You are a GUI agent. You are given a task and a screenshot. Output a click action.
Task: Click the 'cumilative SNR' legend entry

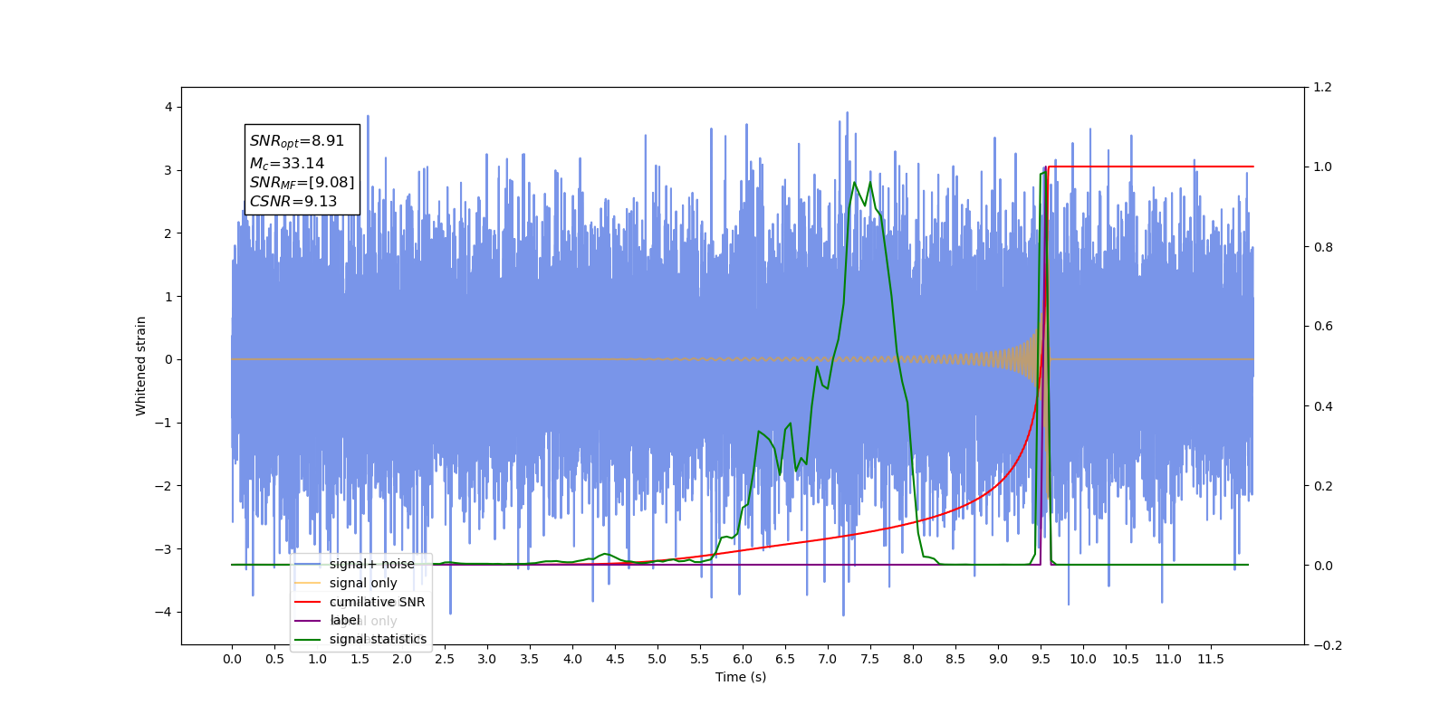(x=377, y=602)
